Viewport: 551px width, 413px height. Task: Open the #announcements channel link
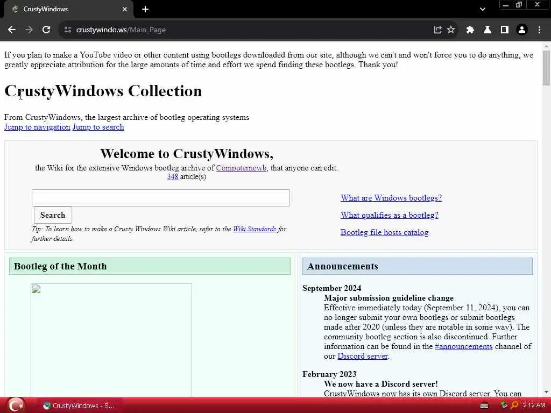463,346
